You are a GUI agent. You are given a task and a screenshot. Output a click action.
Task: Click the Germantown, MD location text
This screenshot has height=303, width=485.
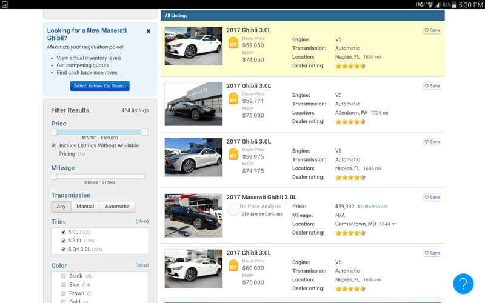[355, 224]
